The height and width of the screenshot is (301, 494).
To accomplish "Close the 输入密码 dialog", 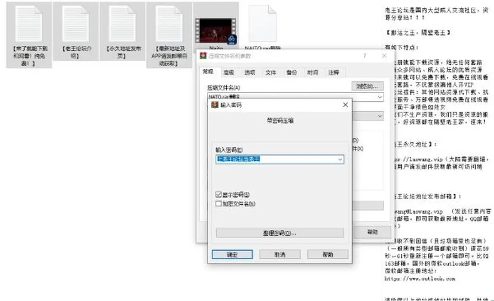I will (x=345, y=105).
